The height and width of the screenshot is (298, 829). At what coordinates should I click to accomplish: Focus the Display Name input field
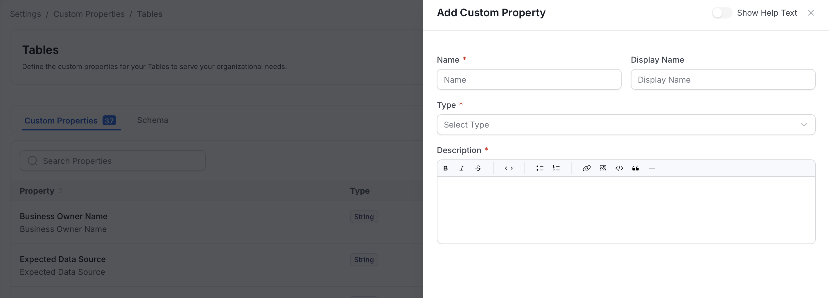click(x=723, y=79)
